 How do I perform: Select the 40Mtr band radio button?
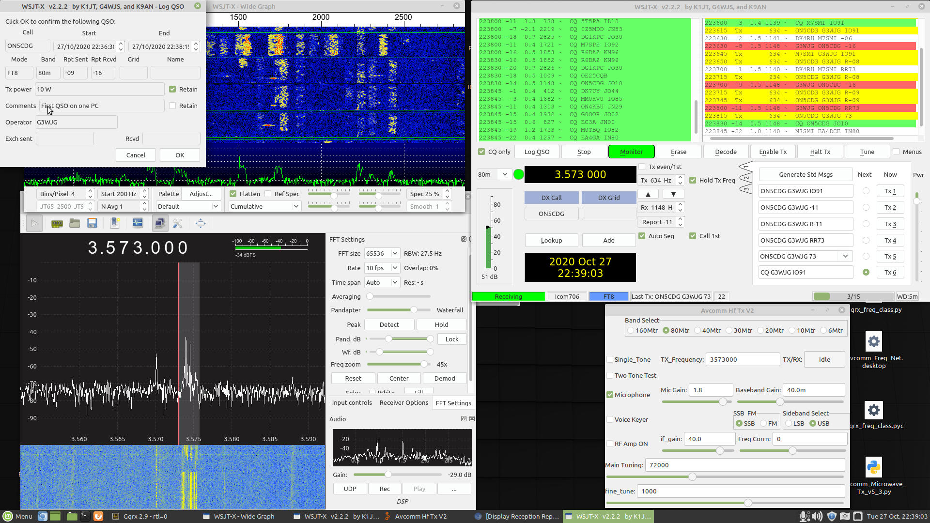[x=697, y=330]
